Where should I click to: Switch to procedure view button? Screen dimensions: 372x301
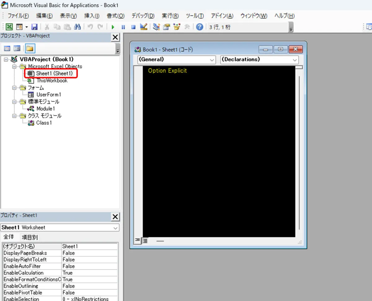pos(138,241)
